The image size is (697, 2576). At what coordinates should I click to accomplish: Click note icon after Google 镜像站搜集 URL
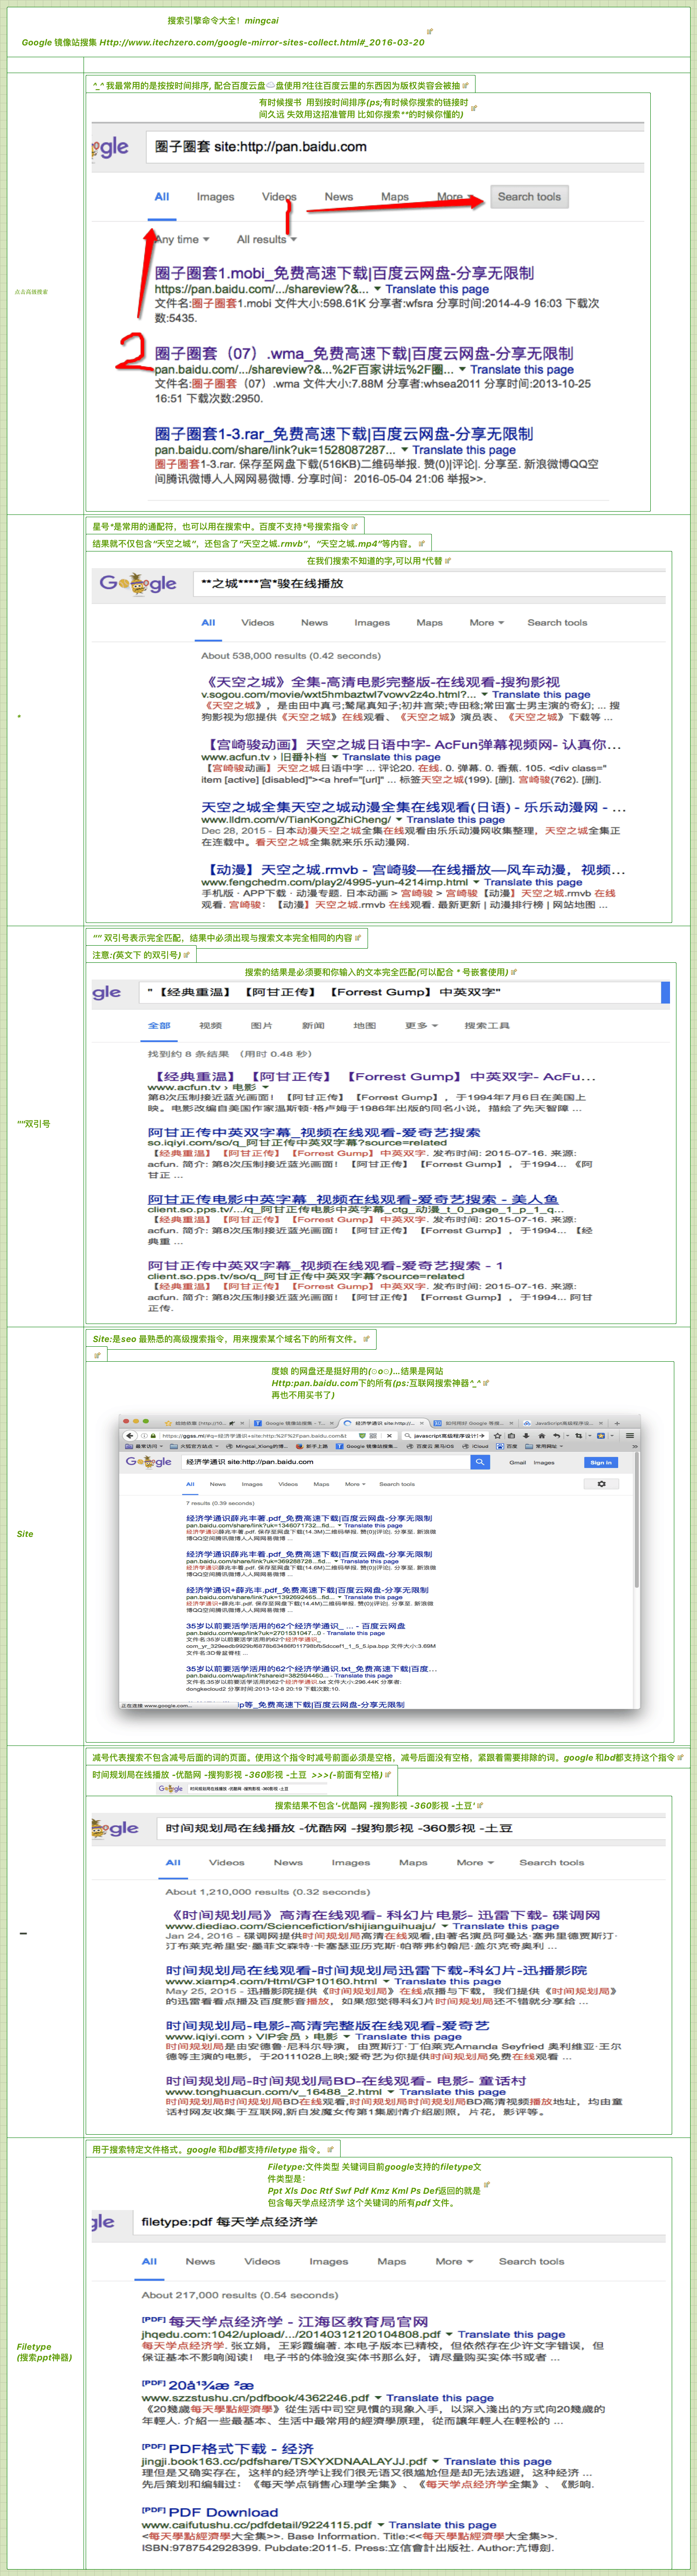[x=430, y=31]
